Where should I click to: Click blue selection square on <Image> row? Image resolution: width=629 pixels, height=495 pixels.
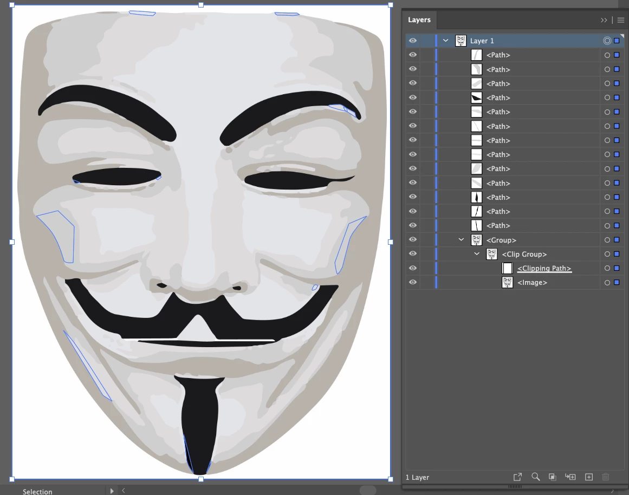pos(617,282)
